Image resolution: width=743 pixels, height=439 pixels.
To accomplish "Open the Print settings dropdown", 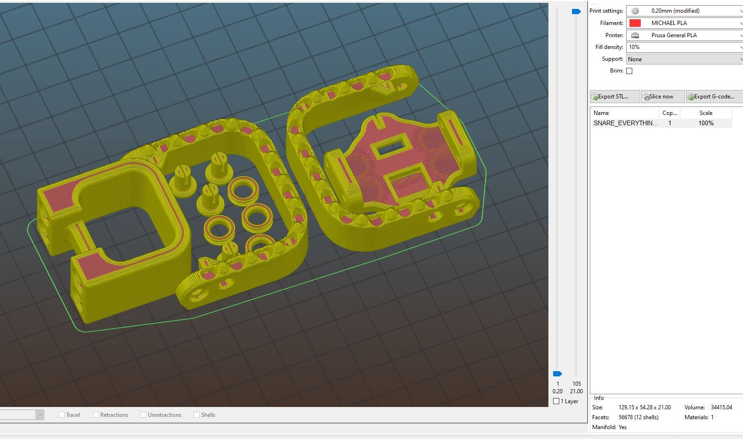I will [x=684, y=11].
